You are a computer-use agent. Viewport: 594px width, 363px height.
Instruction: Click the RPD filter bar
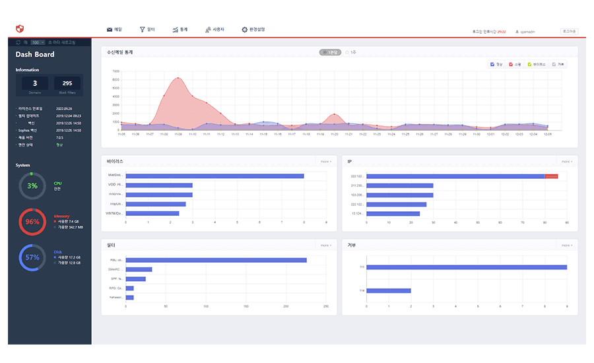coord(129,288)
